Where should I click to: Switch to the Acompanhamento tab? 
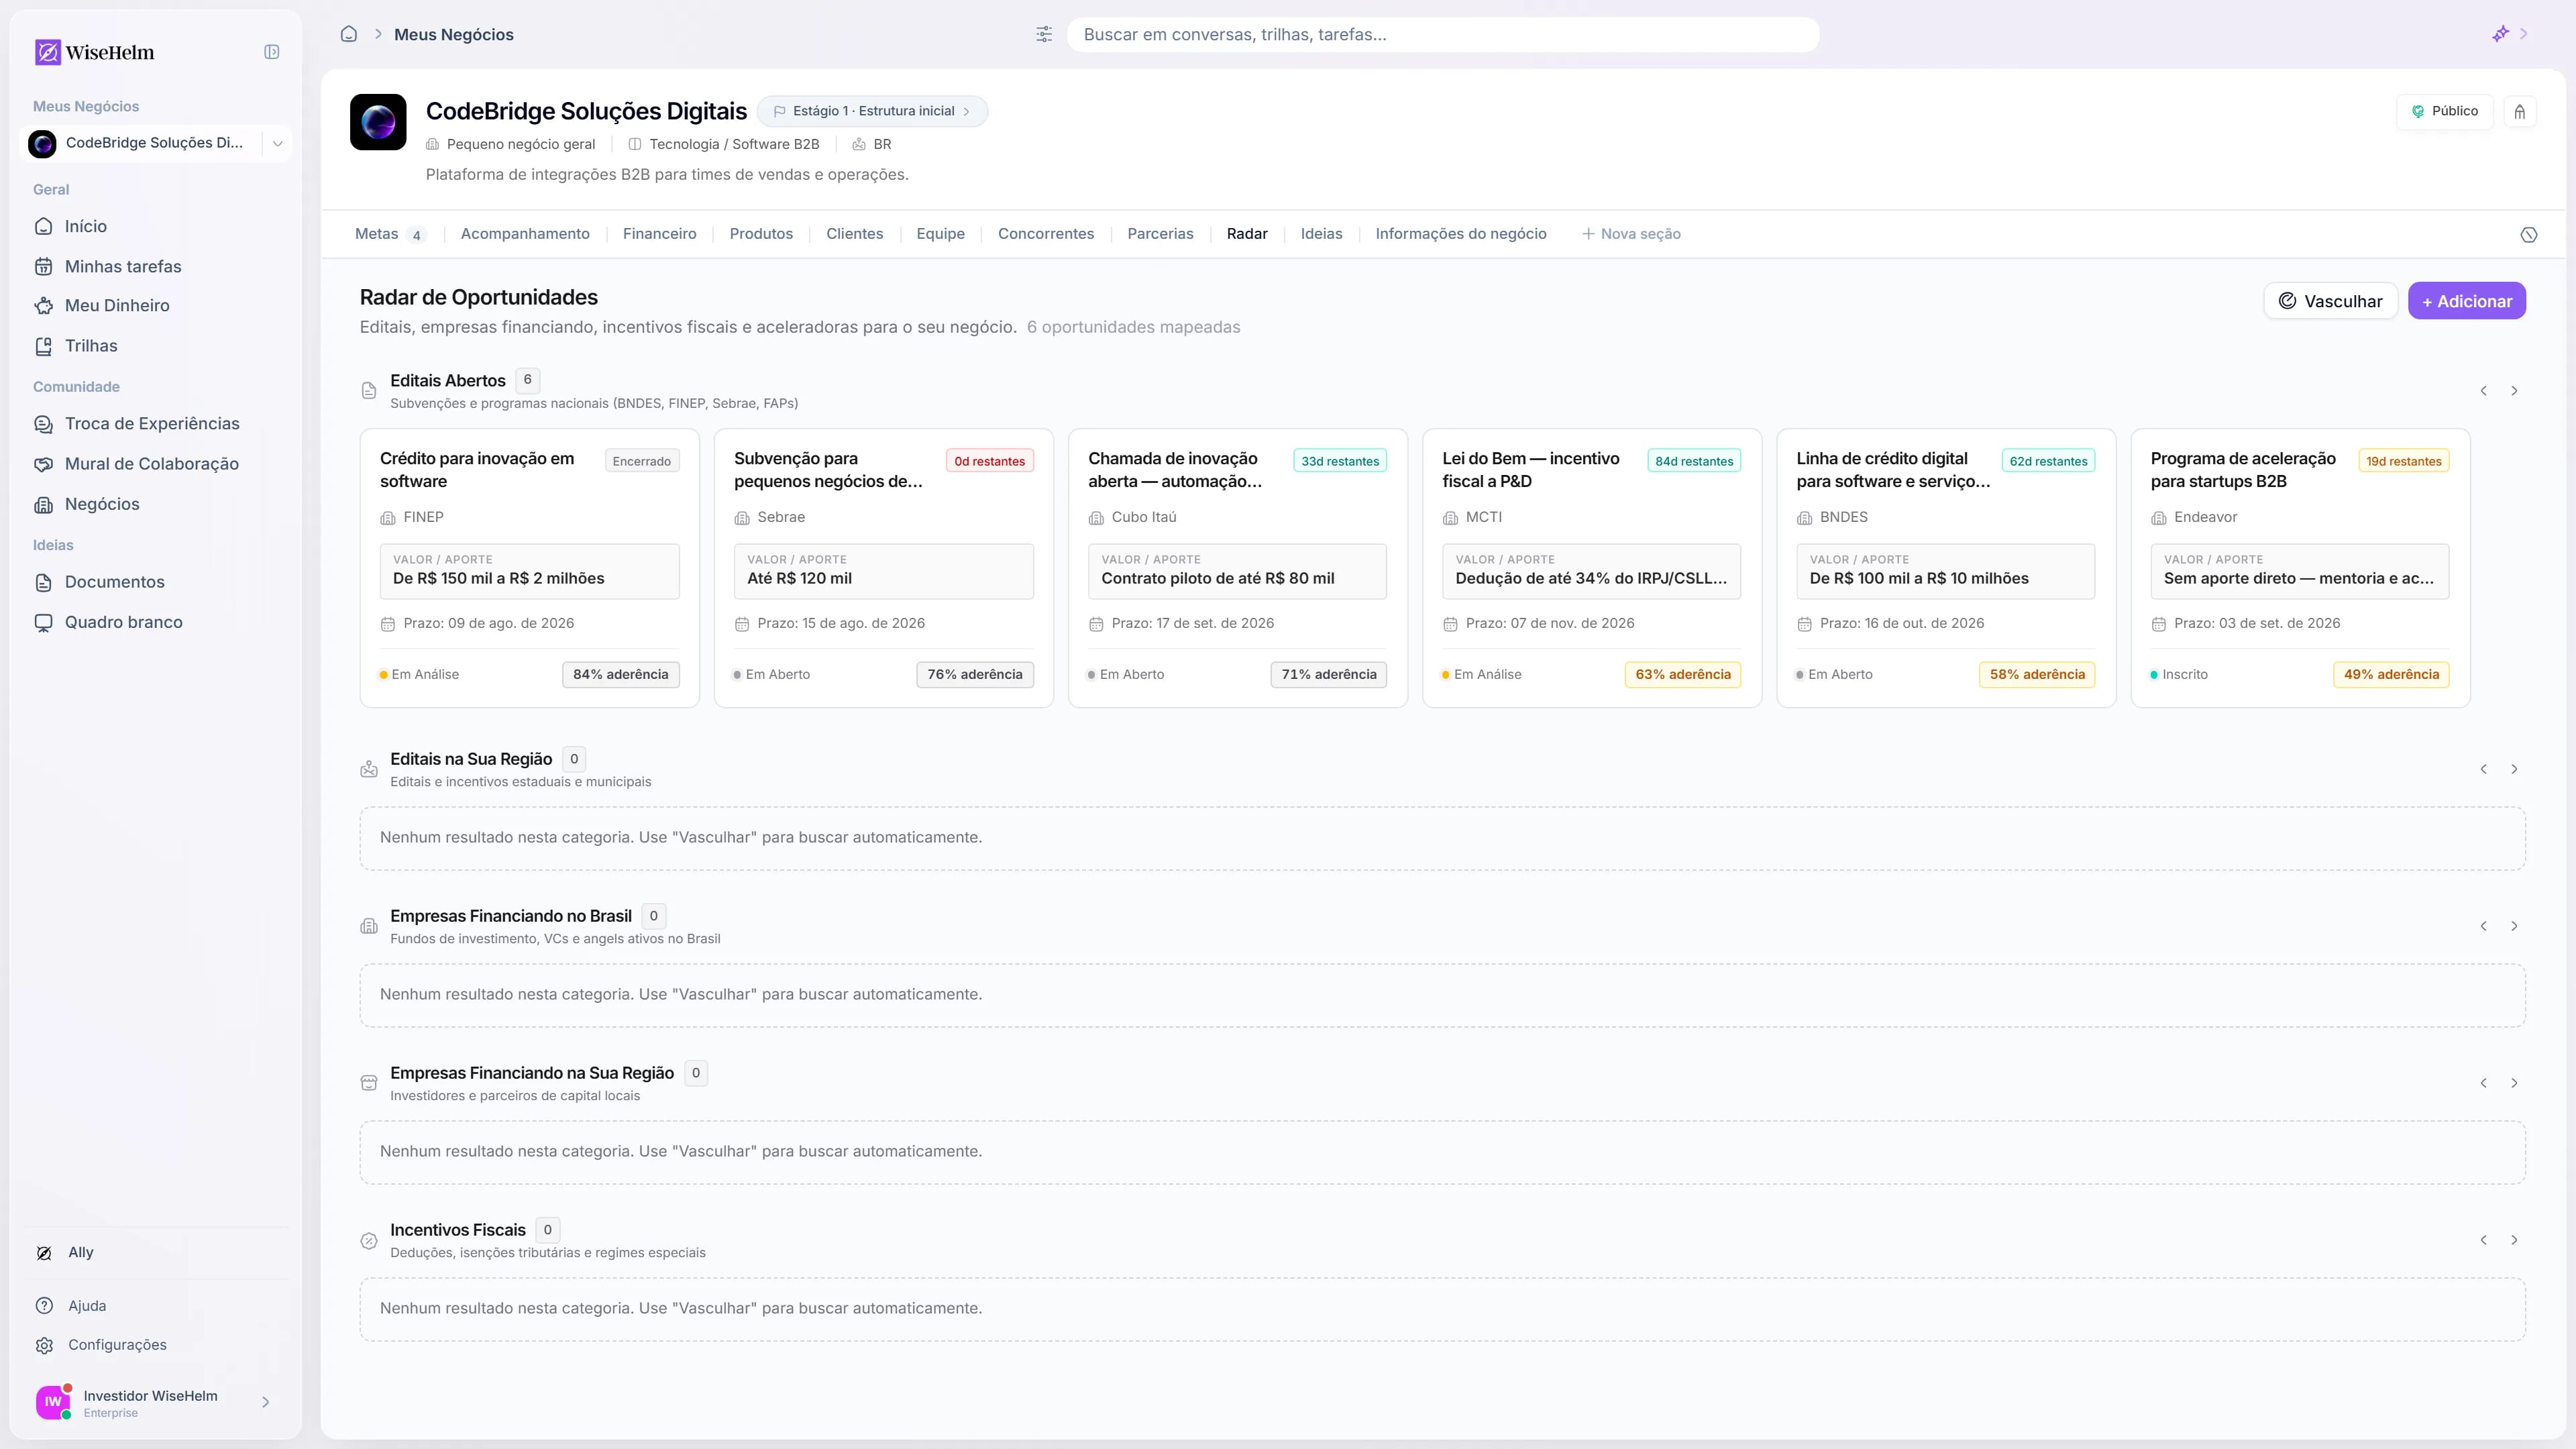click(525, 234)
